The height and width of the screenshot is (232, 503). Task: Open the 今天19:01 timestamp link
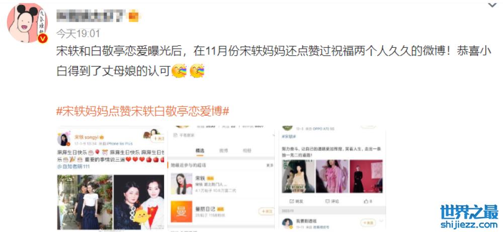[x=78, y=33]
